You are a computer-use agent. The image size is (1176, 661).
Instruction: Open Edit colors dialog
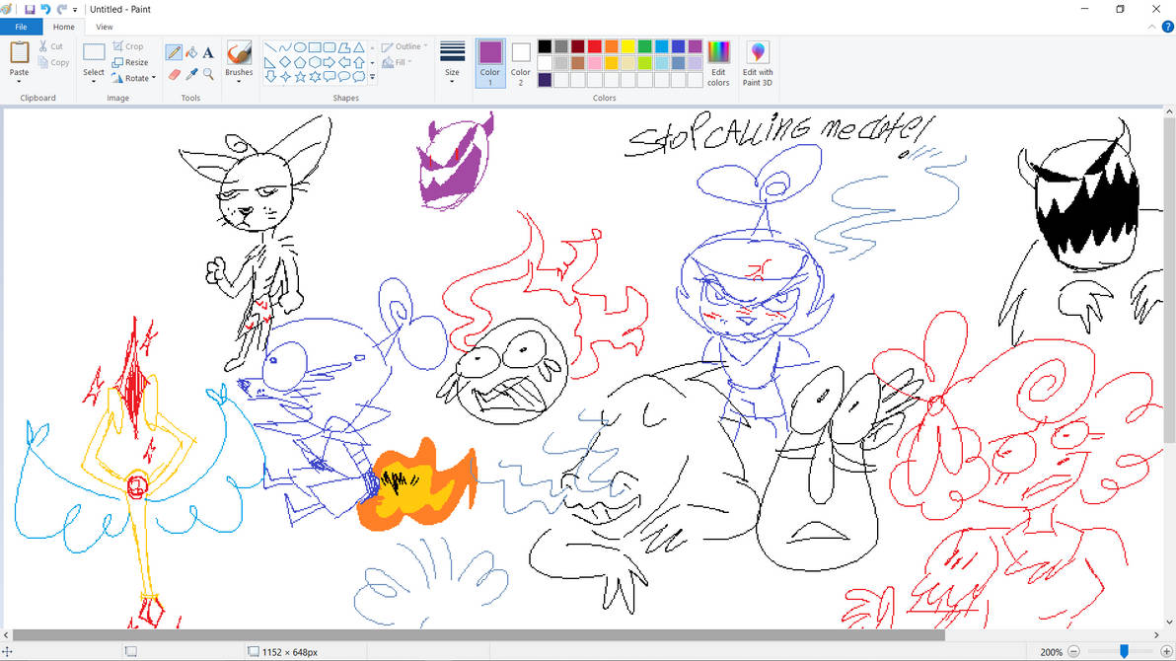pos(718,63)
